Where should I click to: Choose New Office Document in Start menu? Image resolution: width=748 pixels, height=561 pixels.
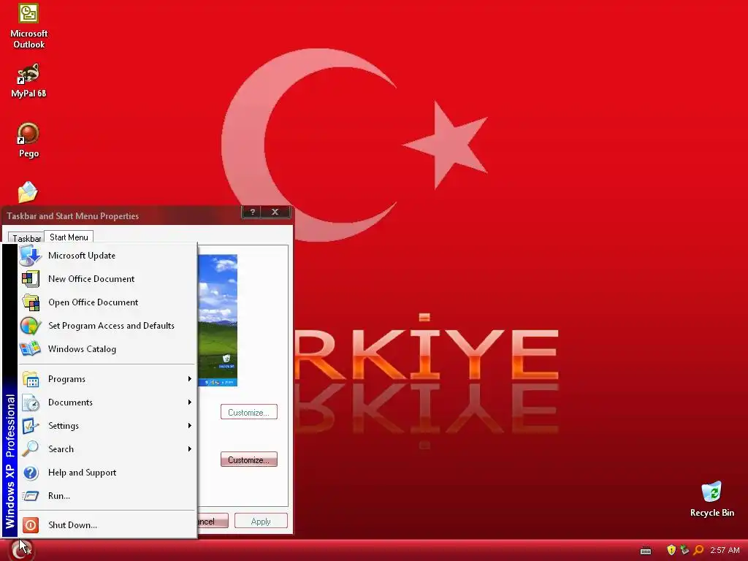(107, 279)
